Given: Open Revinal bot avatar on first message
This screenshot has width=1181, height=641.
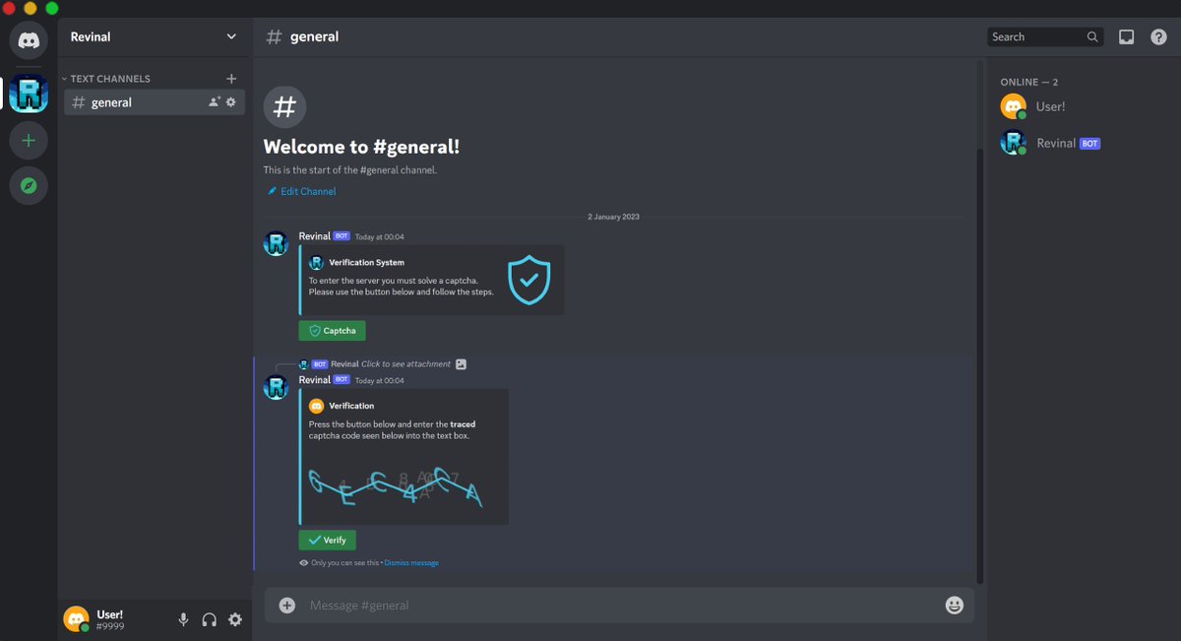Looking at the screenshot, I should [277, 243].
